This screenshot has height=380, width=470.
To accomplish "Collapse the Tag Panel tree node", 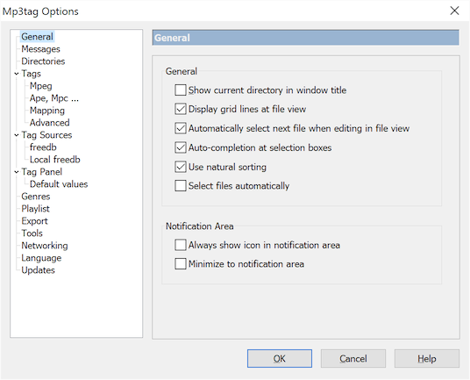I will click(x=17, y=172).
